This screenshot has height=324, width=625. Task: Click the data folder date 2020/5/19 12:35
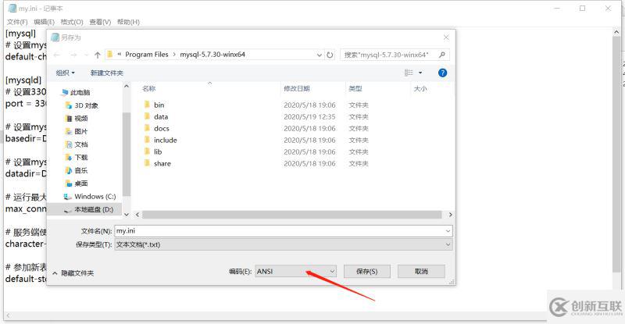click(309, 117)
